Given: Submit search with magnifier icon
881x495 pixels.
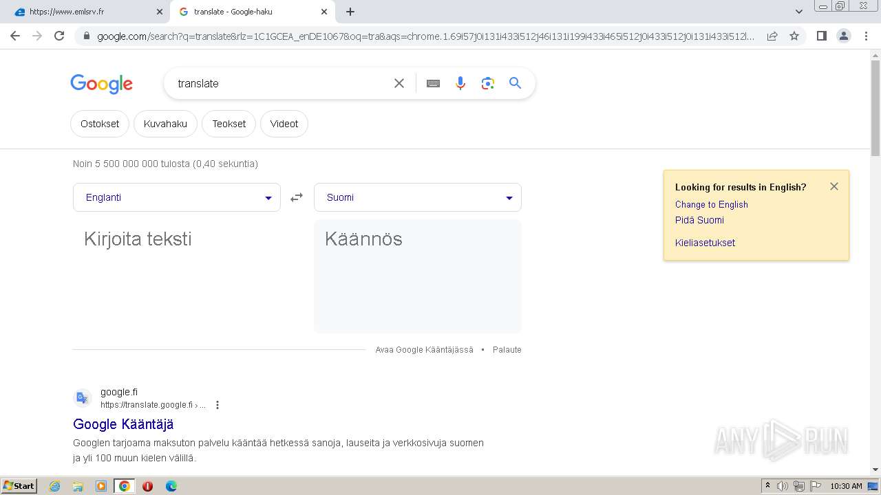Looking at the screenshot, I should (x=515, y=83).
